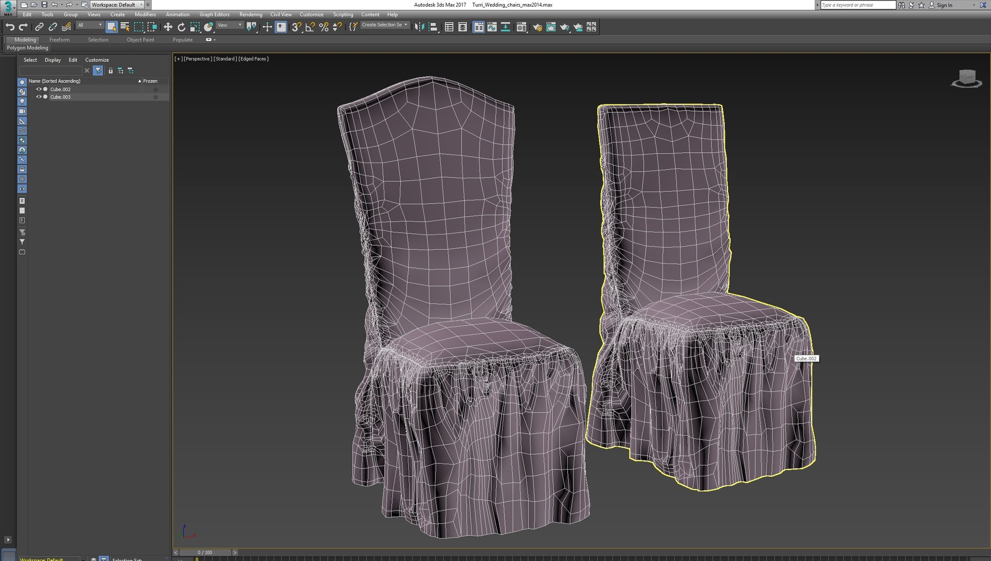This screenshot has height=561, width=991.
Task: Toggle visibility eye of Cube.002
Action: 38,89
